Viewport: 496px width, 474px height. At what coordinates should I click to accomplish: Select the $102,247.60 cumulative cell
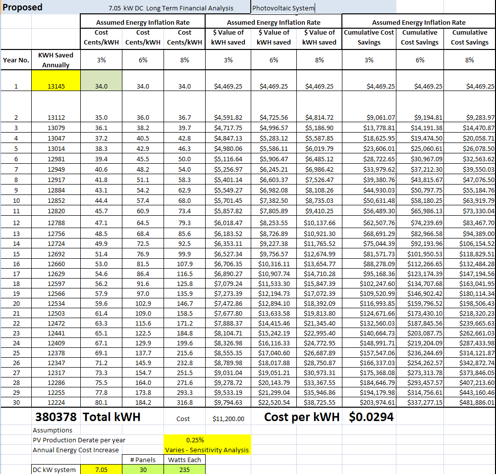369,284
